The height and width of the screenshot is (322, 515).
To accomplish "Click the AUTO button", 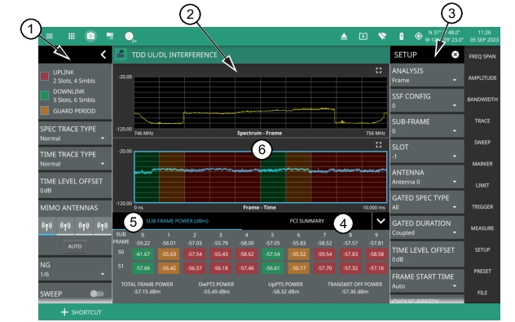I will click(75, 246).
